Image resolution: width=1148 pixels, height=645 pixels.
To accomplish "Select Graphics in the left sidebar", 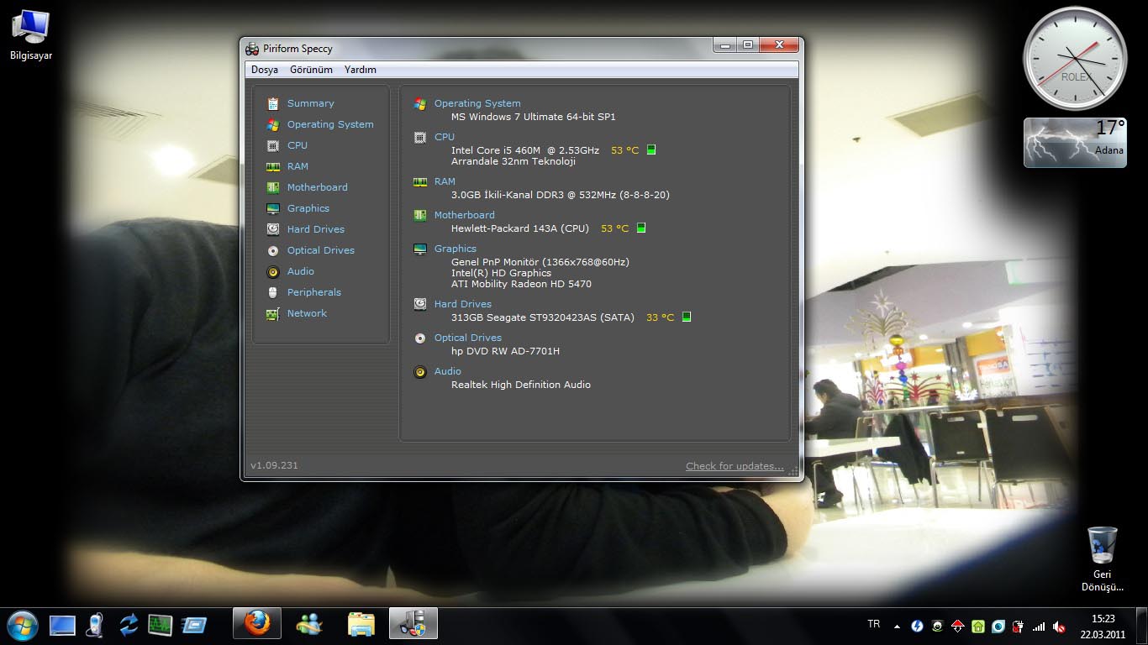I will (x=308, y=208).
